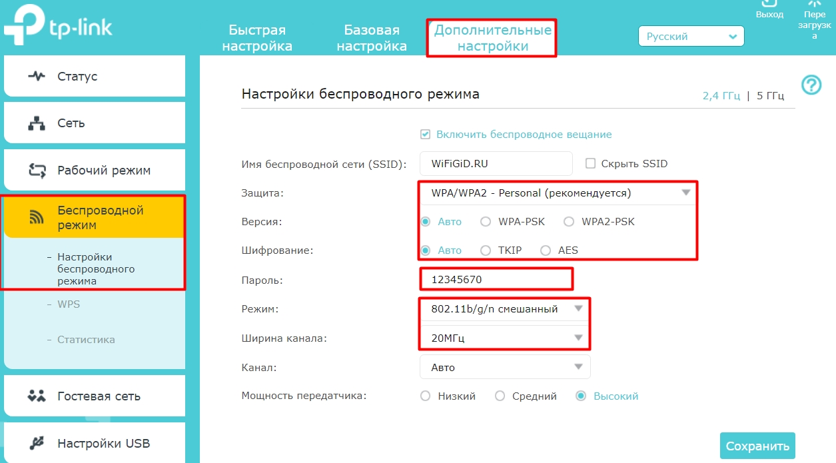The width and height of the screenshot is (836, 463).
Task: Click the Гостевая сеть people icon
Action: (x=36, y=396)
